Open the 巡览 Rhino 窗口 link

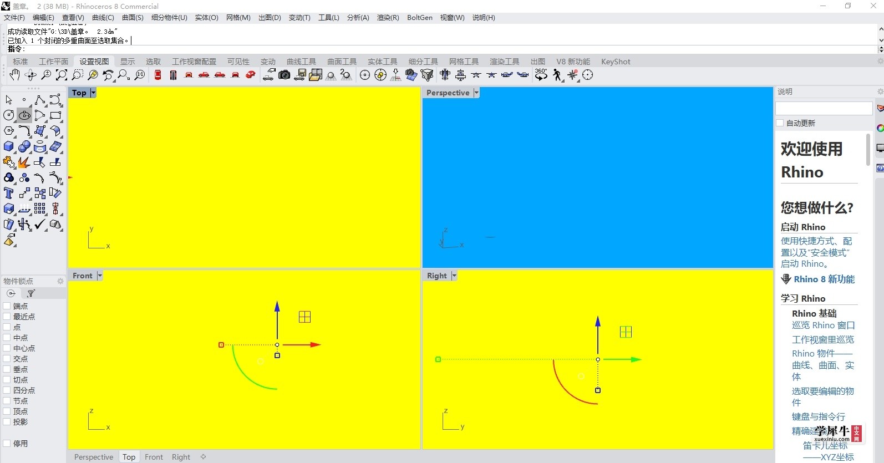823,325
